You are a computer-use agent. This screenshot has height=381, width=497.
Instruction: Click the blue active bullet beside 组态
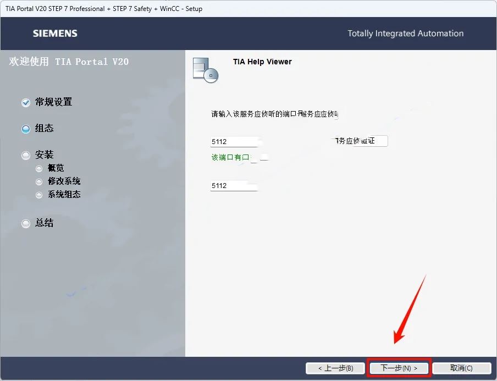tap(26, 129)
